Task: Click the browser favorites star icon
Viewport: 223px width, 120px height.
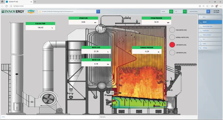Action: [207, 6]
